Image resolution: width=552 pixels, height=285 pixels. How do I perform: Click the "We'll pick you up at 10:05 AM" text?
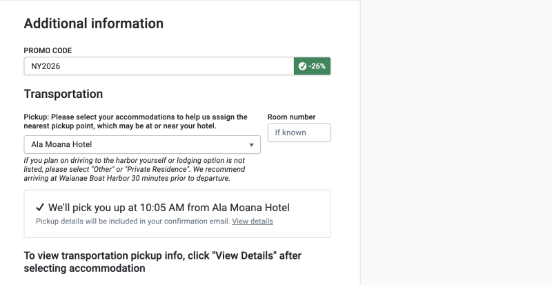(169, 207)
